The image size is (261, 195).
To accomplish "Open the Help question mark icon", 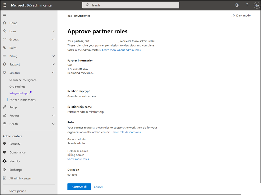I will [x=247, y=5].
